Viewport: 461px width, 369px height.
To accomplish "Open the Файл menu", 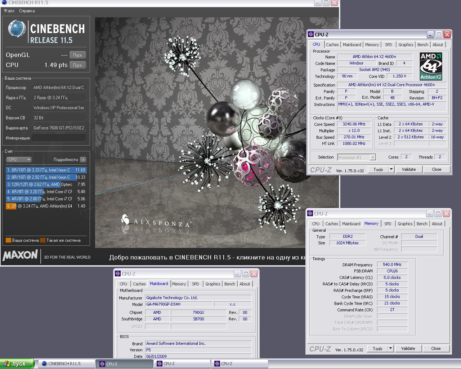I will (9, 11).
